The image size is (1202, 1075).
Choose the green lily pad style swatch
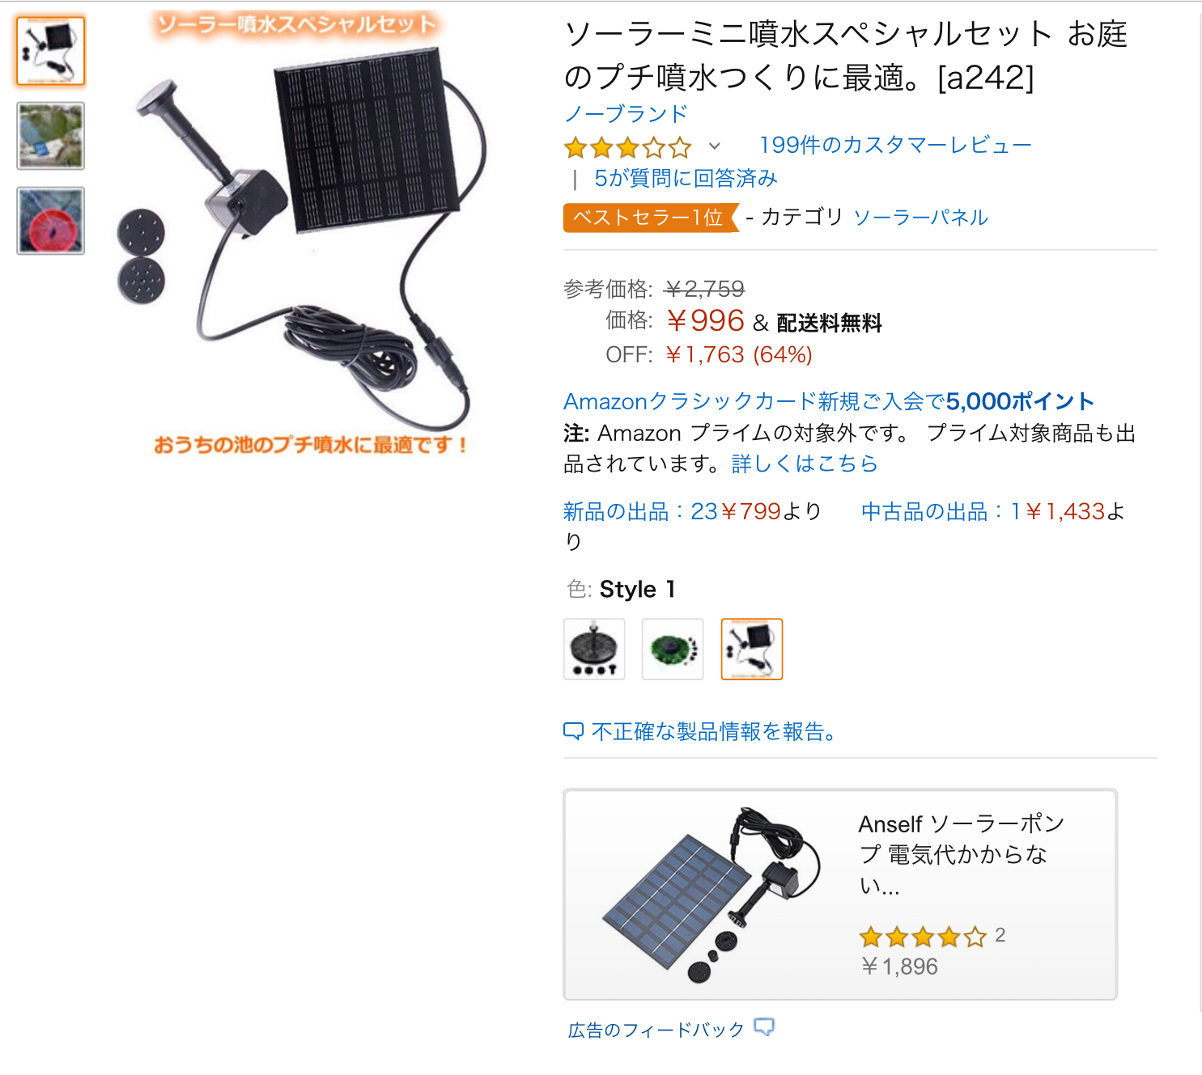[673, 649]
